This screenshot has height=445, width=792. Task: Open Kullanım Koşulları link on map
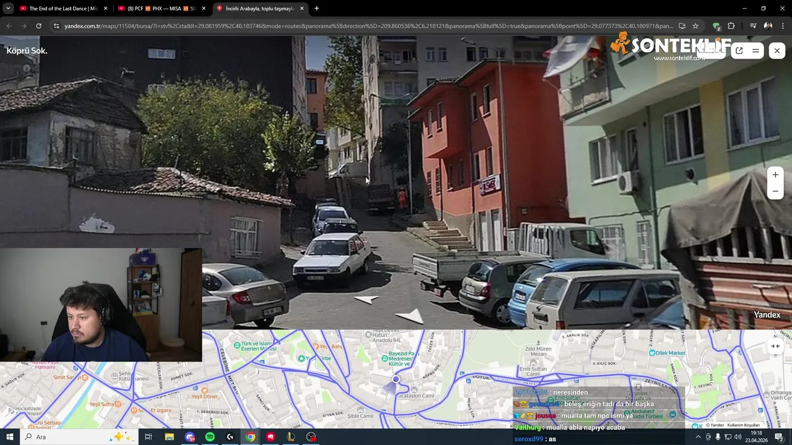[x=743, y=425]
